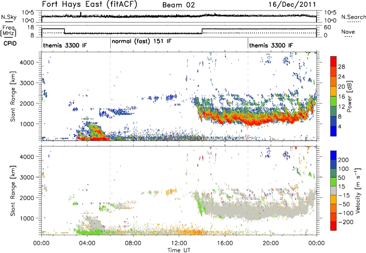Click the '1000' tick on velocity panel
Screen dimensions: 366x253
(27, 218)
